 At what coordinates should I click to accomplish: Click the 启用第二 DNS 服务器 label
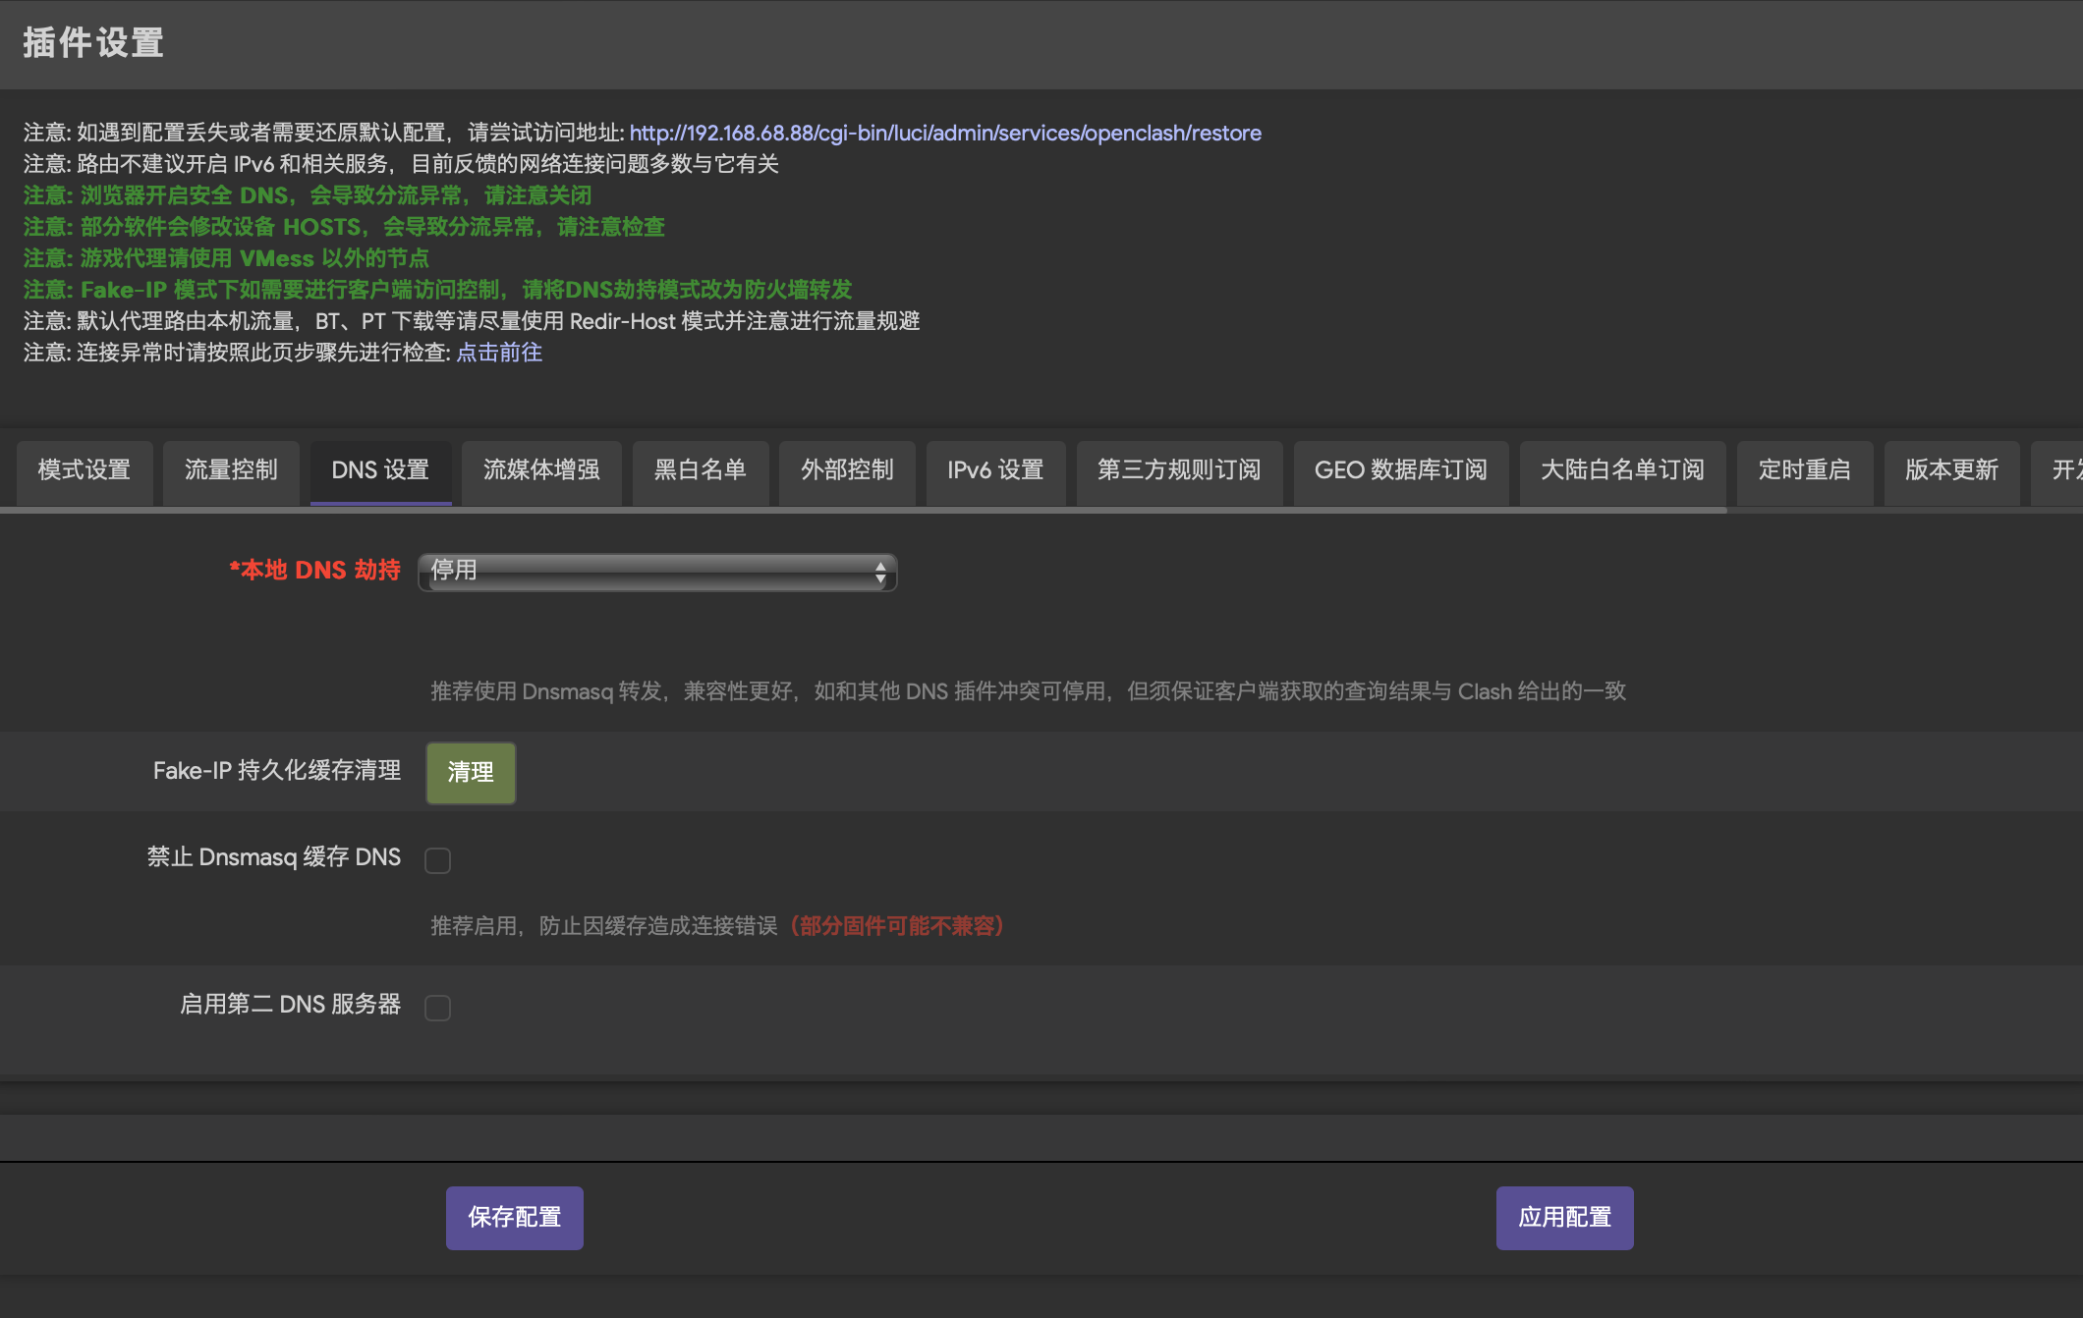click(x=291, y=1005)
